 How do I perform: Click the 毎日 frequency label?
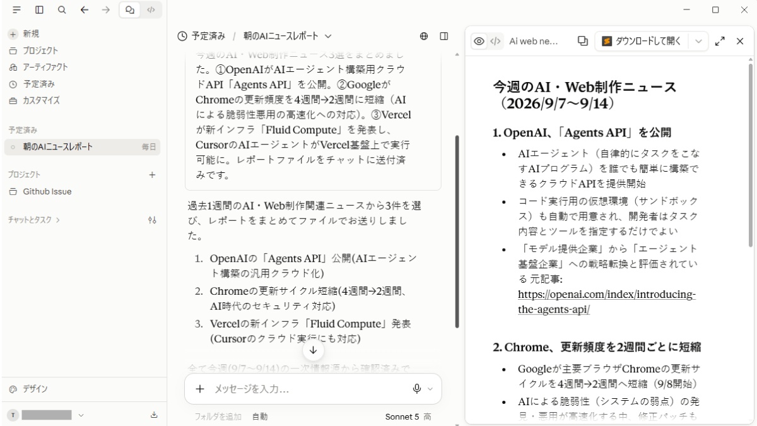click(149, 147)
